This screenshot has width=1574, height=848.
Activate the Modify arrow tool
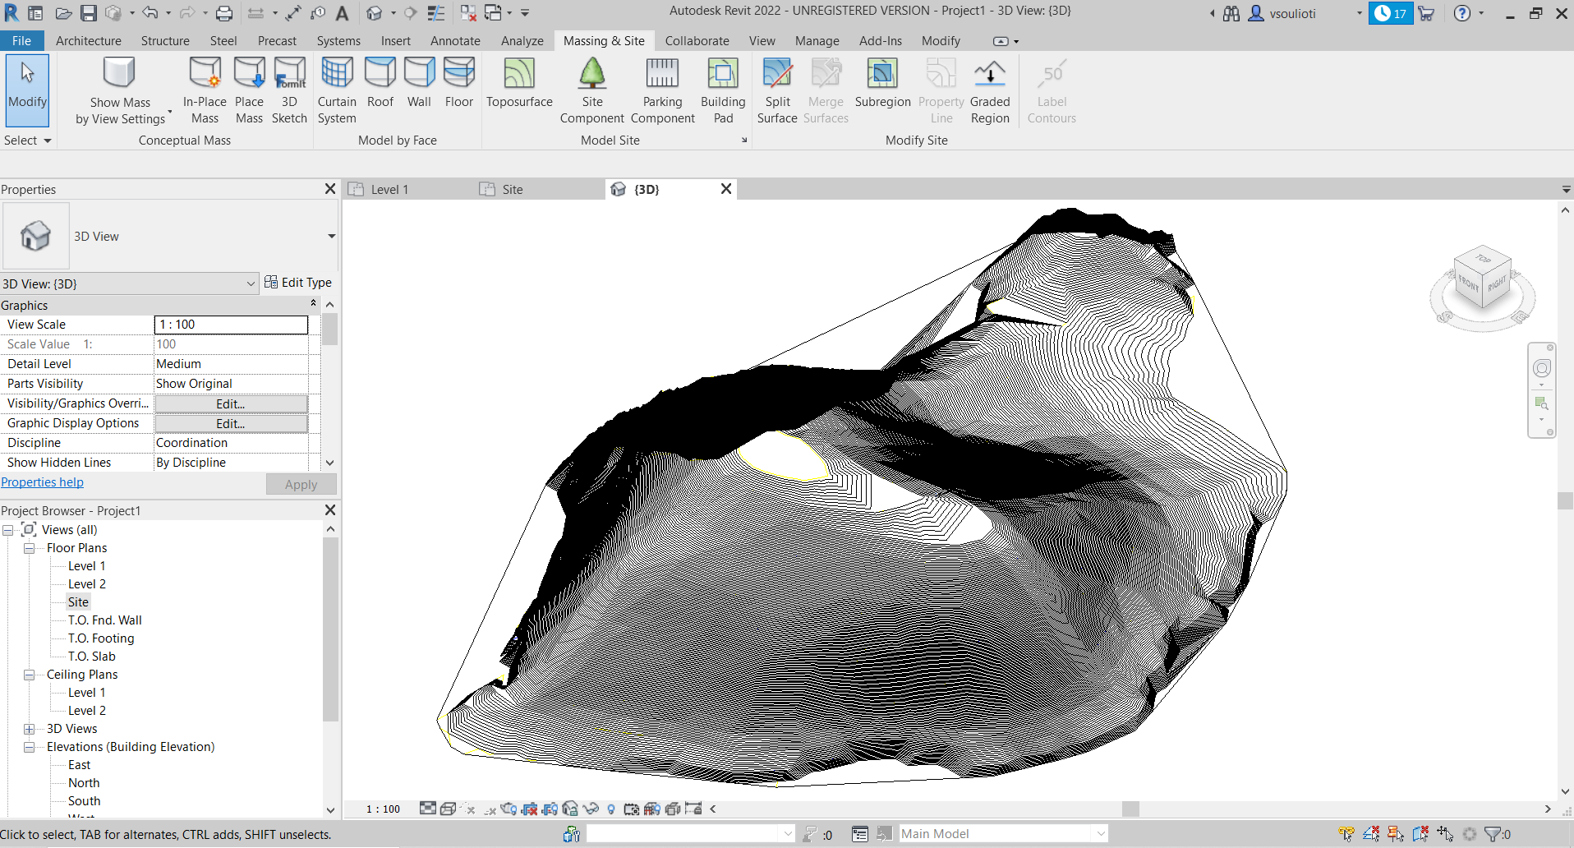[27, 89]
